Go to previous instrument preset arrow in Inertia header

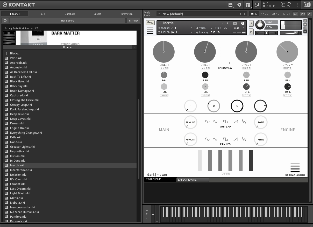point(223,23)
